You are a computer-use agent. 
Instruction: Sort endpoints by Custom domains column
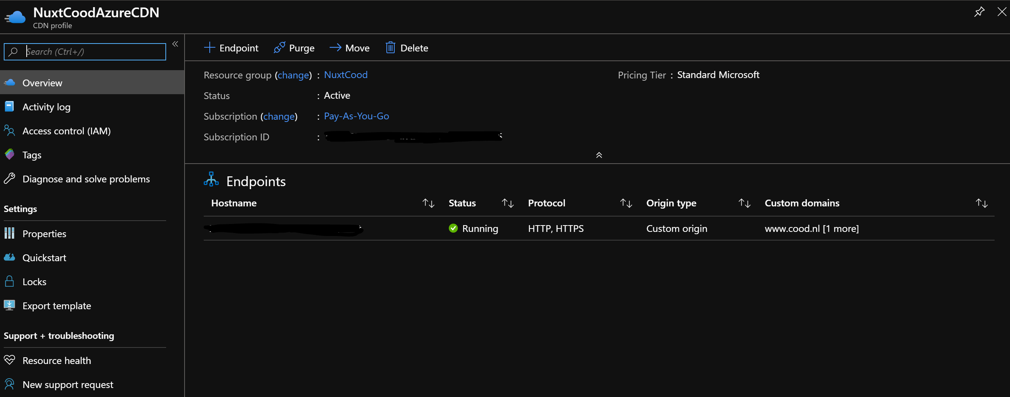point(802,203)
